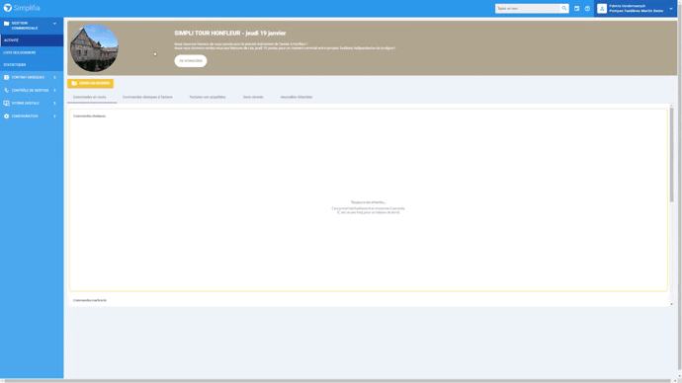Expand the Configuration chevron
Screen dimensions: 682x383
coord(54,116)
